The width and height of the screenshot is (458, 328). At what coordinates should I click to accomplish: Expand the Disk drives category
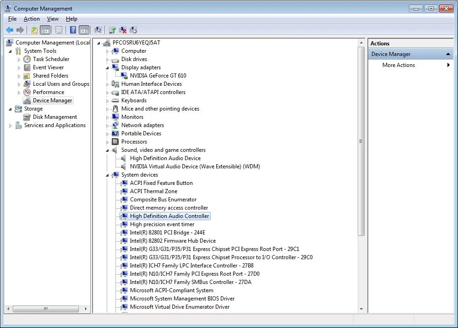point(107,60)
